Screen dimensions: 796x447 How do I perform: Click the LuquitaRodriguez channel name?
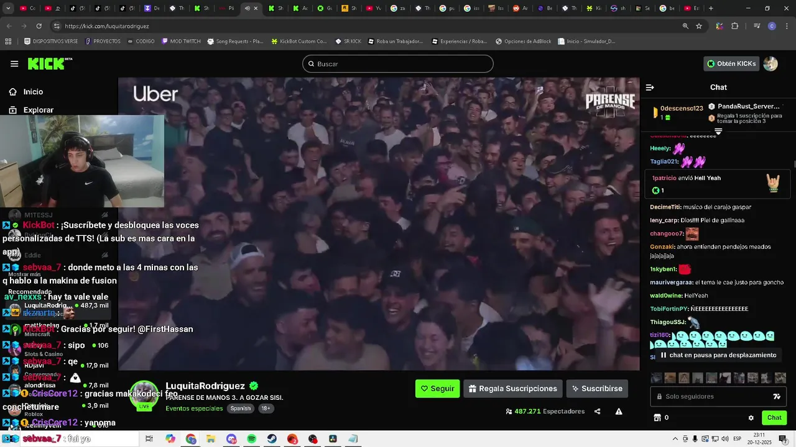[x=205, y=386]
